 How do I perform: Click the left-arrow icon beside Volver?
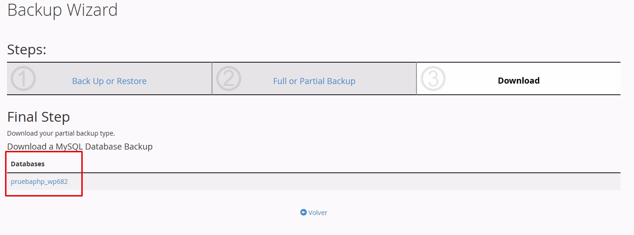point(304,212)
